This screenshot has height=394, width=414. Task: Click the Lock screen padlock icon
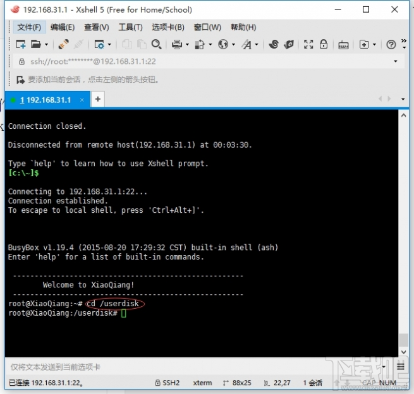pos(324,44)
